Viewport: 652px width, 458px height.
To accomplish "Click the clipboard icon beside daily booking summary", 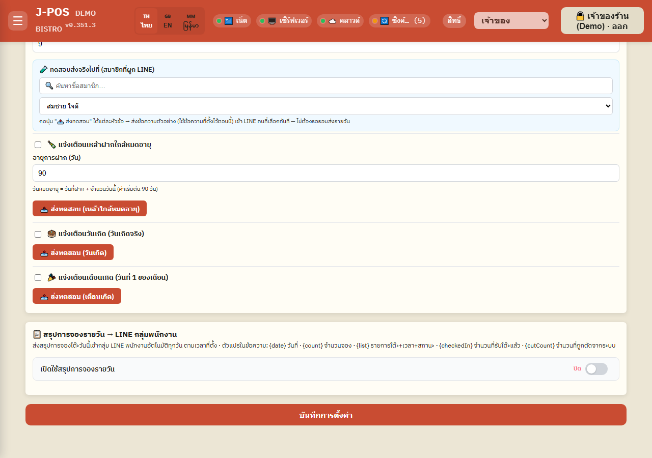I will click(37, 334).
